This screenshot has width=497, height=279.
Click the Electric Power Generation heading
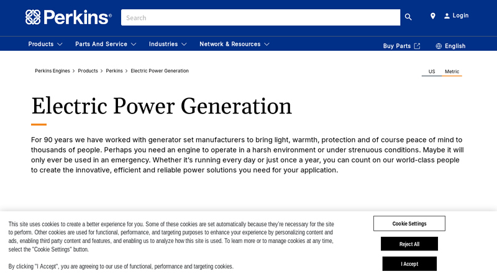click(162, 106)
